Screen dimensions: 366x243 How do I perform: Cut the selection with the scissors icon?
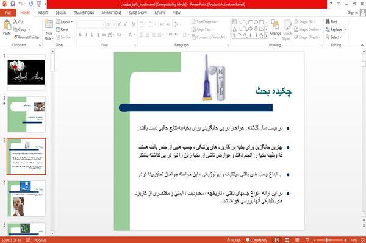pyautogui.click(x=15, y=22)
